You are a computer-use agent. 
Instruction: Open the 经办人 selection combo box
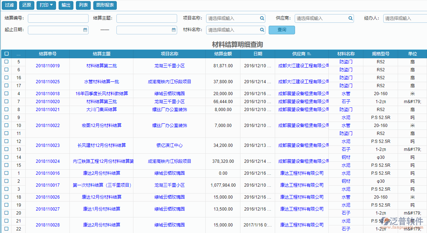pos(405,17)
